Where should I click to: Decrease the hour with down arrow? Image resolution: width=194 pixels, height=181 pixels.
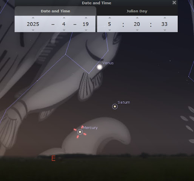coord(109,30)
